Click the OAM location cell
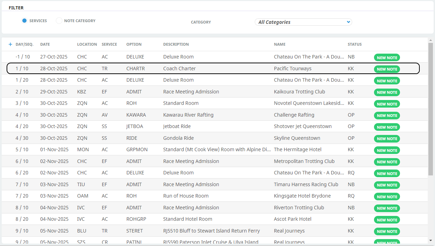 [x=82, y=196]
